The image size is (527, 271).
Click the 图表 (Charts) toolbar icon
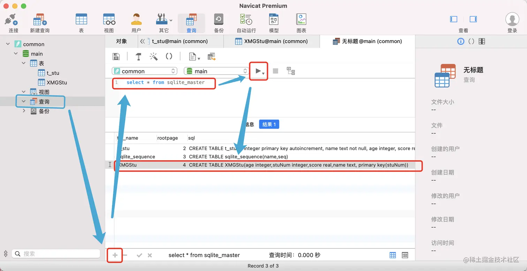pos(301,23)
